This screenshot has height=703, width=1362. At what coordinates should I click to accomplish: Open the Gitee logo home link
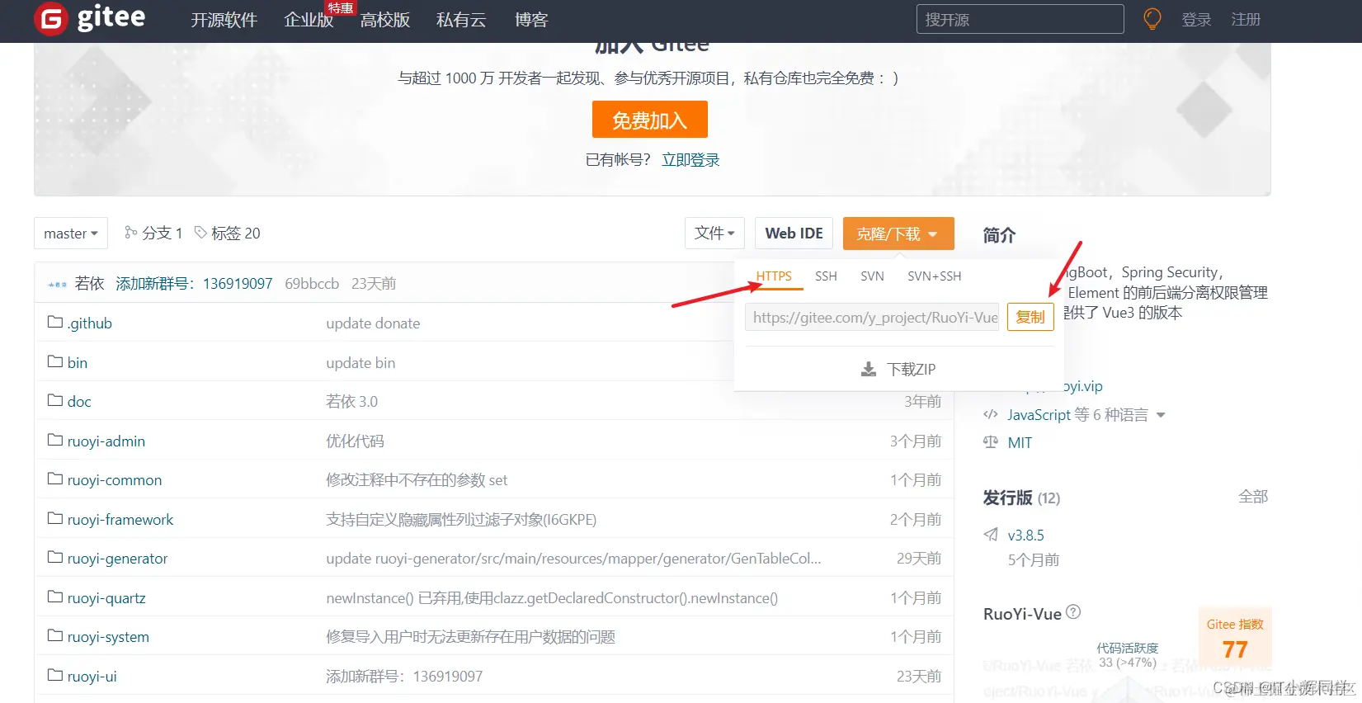(90, 18)
